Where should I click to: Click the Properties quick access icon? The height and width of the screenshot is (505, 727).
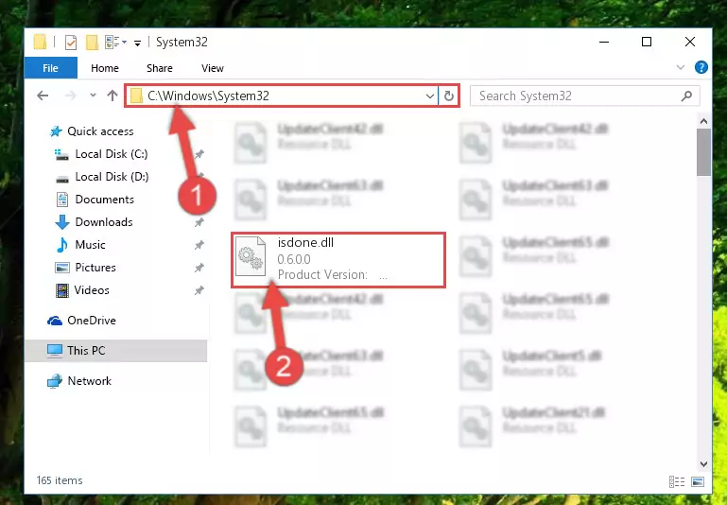(71, 43)
